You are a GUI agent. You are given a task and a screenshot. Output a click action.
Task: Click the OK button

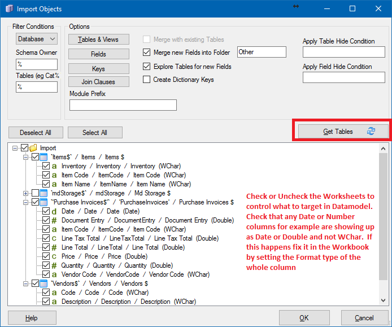(304, 318)
